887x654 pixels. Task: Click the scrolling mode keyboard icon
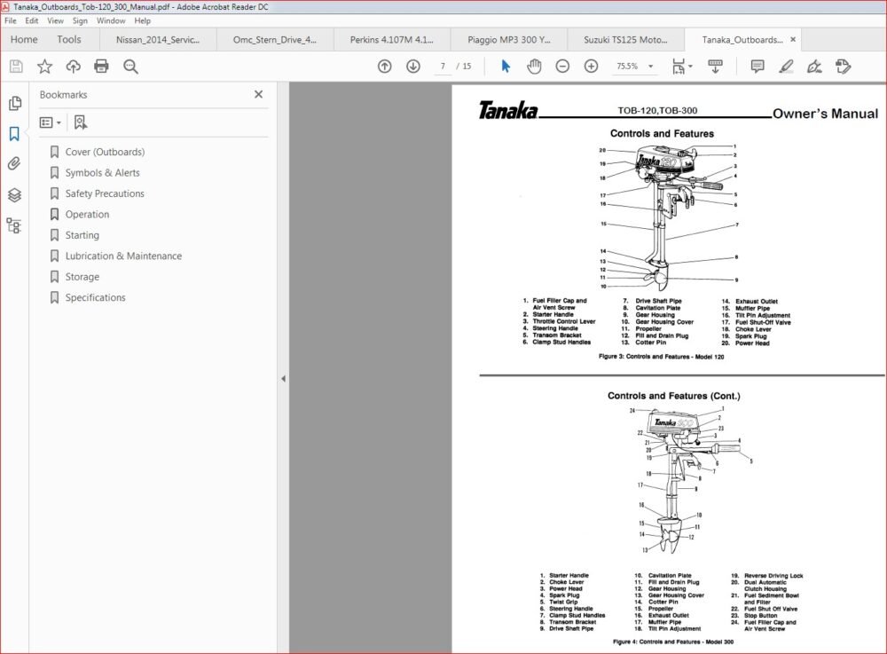(x=716, y=67)
